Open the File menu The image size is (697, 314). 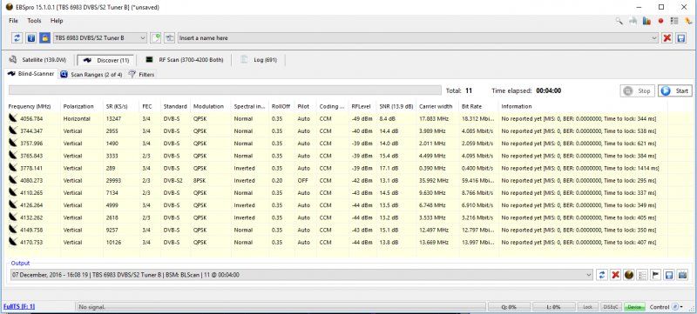pos(13,21)
